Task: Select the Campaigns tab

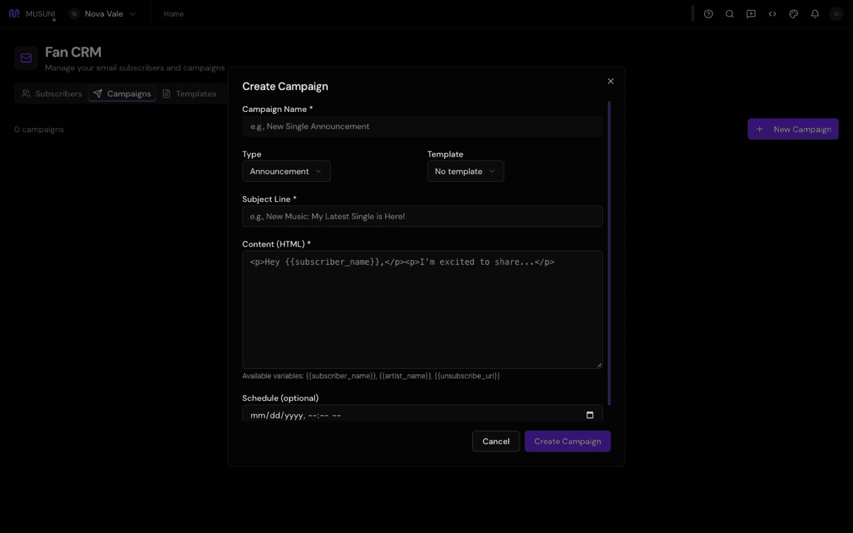Action: coord(122,94)
